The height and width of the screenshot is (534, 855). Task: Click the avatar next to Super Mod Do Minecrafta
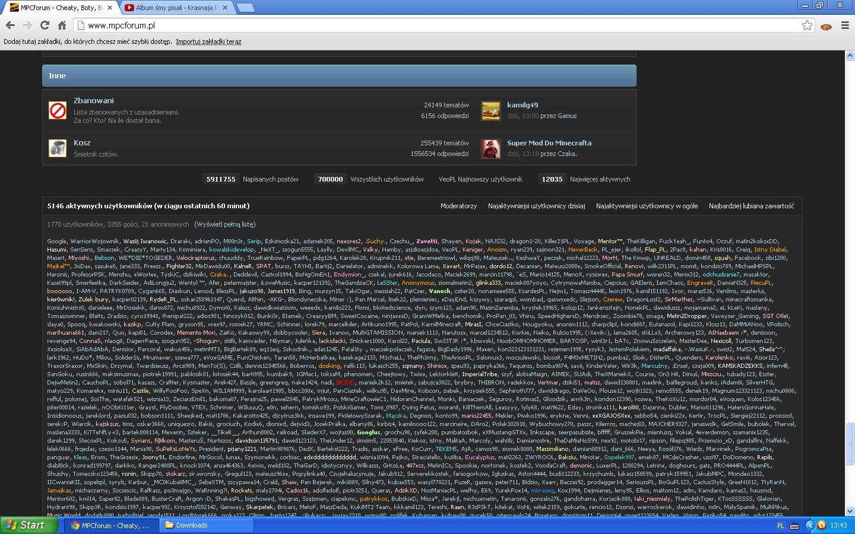click(490, 148)
